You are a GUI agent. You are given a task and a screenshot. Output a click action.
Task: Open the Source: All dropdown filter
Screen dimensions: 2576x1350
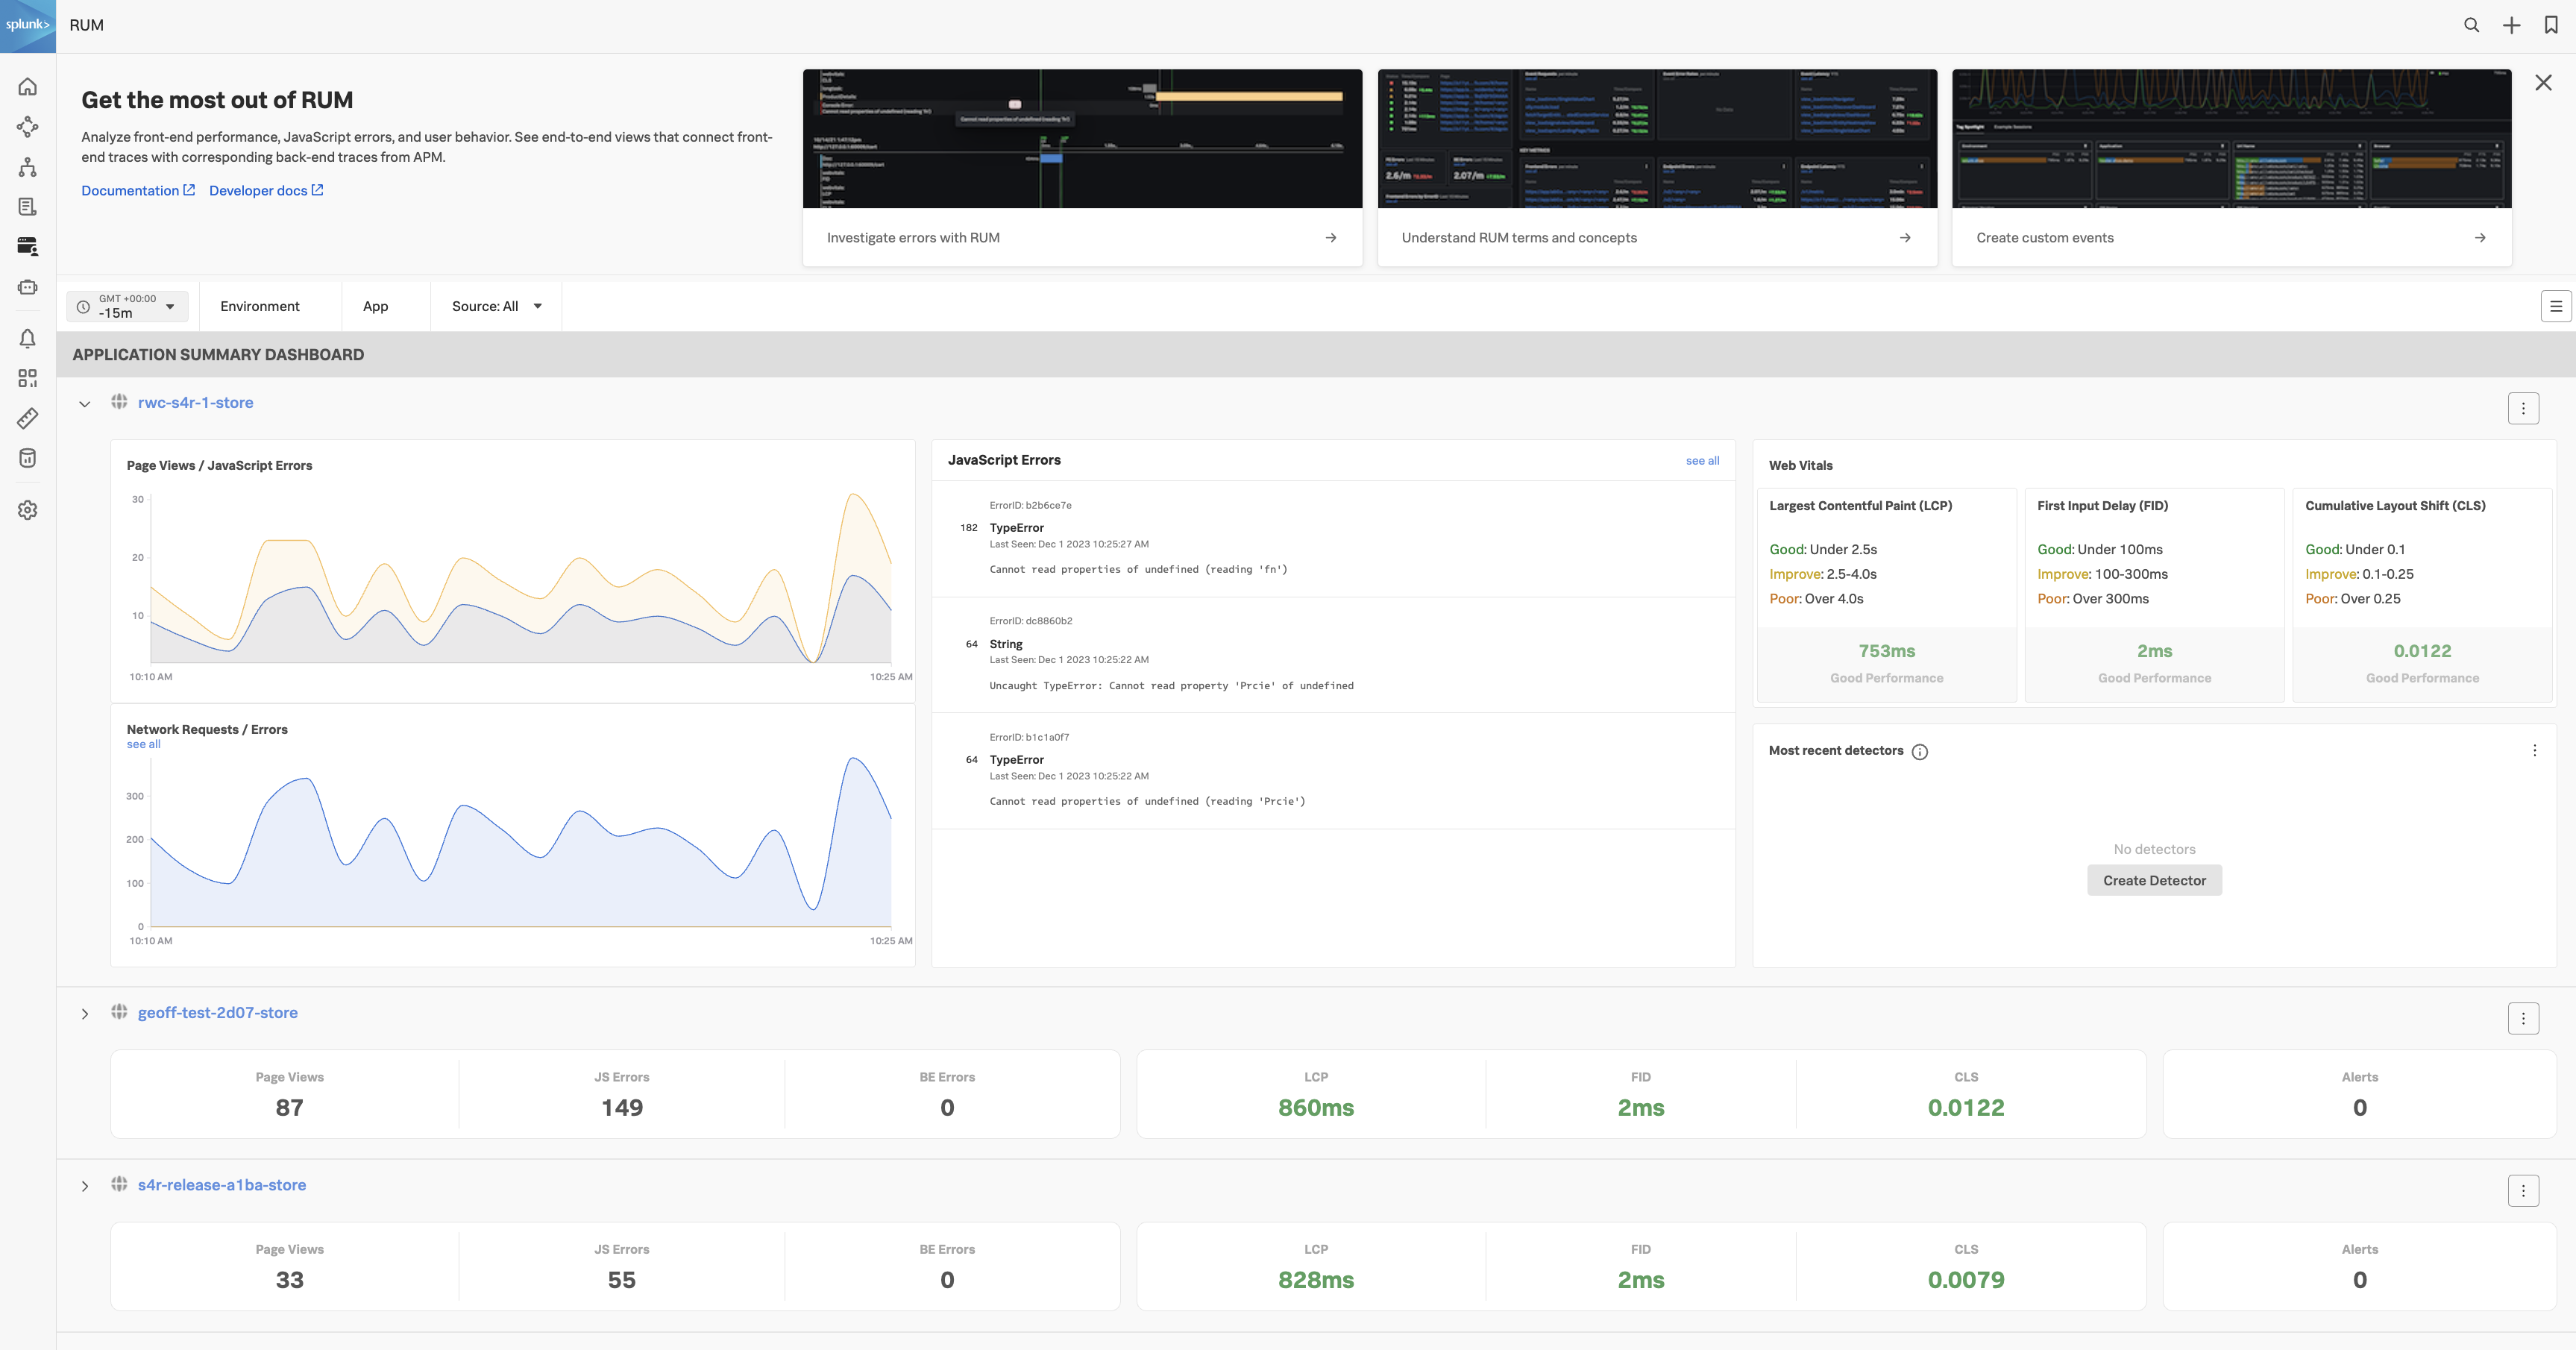tap(494, 305)
